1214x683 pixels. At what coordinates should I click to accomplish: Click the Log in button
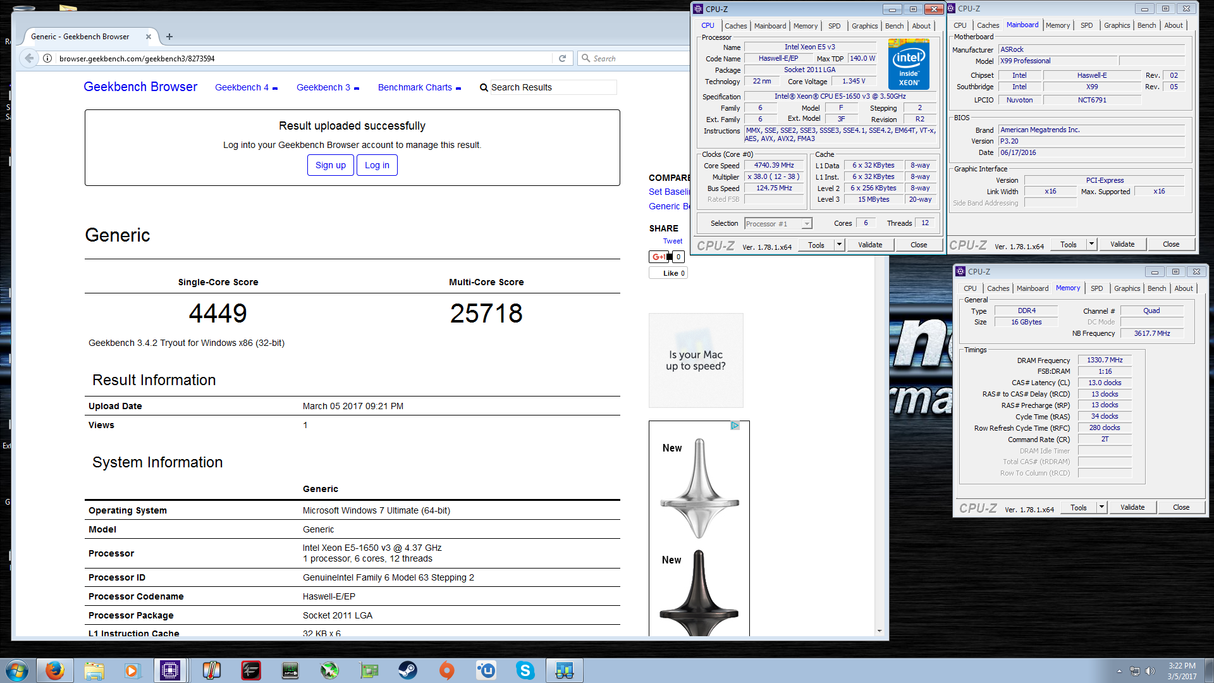(377, 165)
